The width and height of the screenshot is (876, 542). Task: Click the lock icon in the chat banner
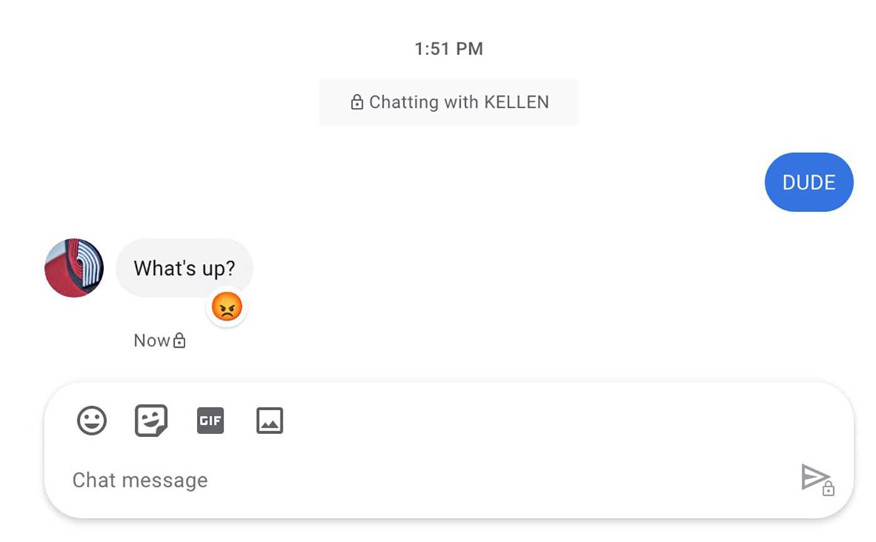(357, 103)
